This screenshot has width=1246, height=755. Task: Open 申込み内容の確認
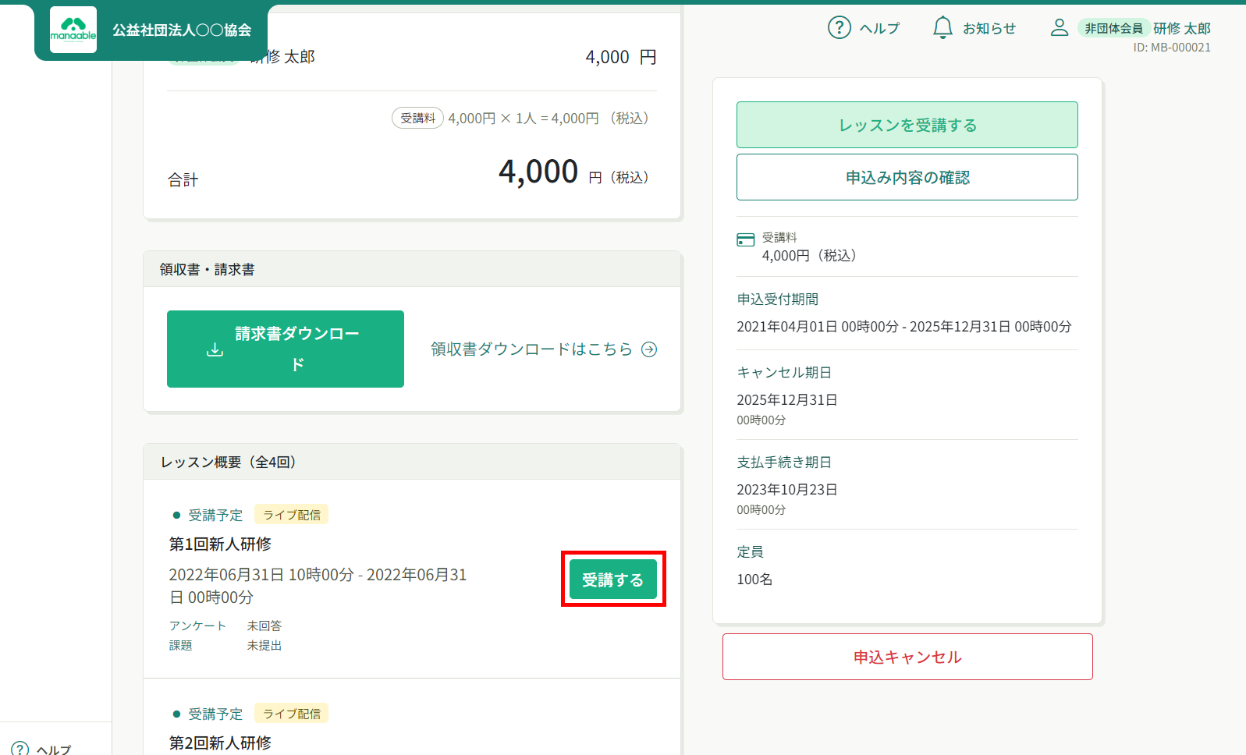pyautogui.click(x=907, y=177)
